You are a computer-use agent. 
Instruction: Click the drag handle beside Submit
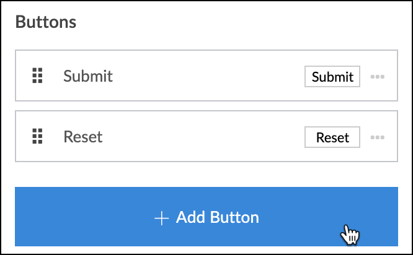tap(37, 76)
